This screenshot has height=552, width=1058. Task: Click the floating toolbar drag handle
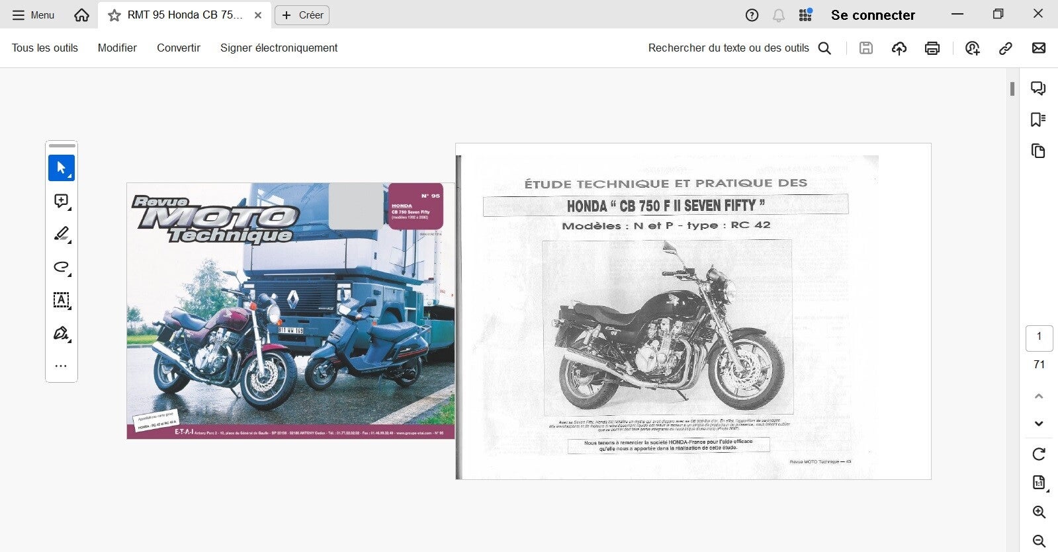[62, 145]
